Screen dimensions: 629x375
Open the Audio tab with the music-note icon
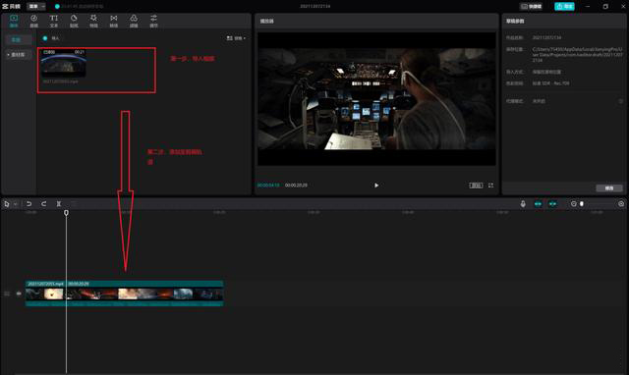33,21
